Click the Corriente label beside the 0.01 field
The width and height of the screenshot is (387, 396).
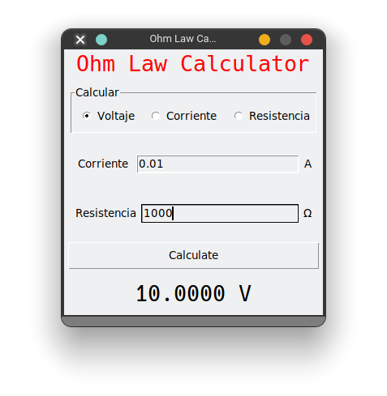103,164
